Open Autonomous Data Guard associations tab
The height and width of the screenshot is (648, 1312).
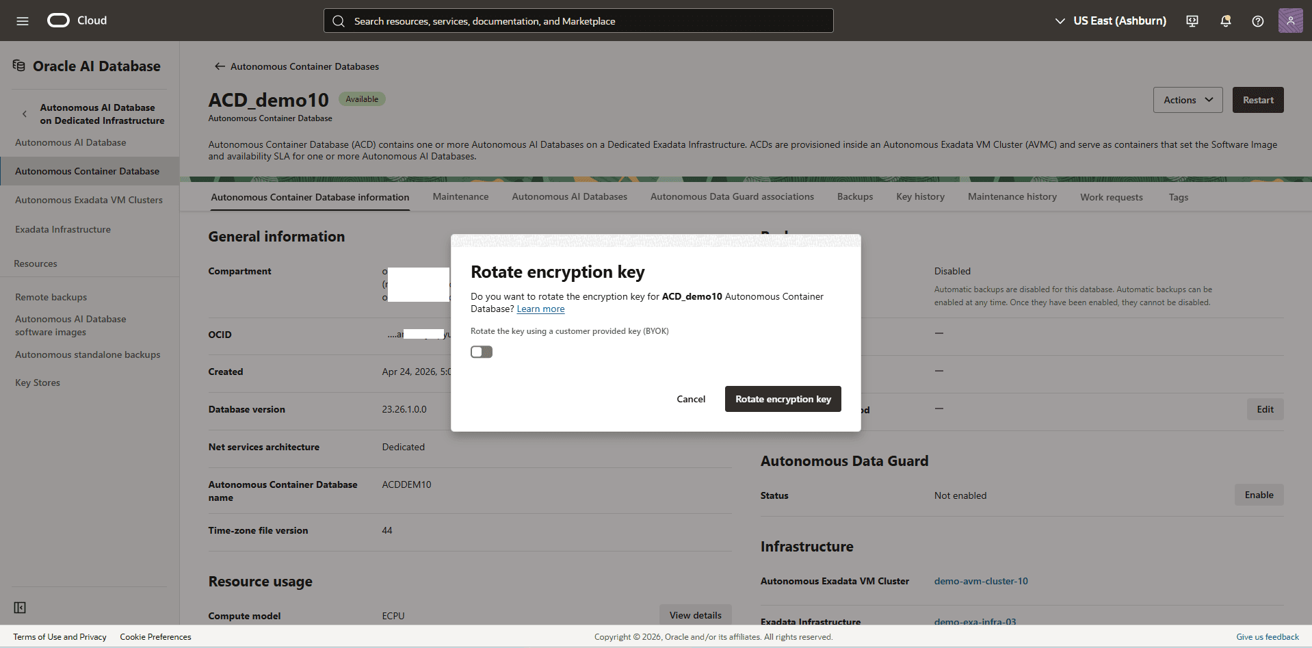732,197
